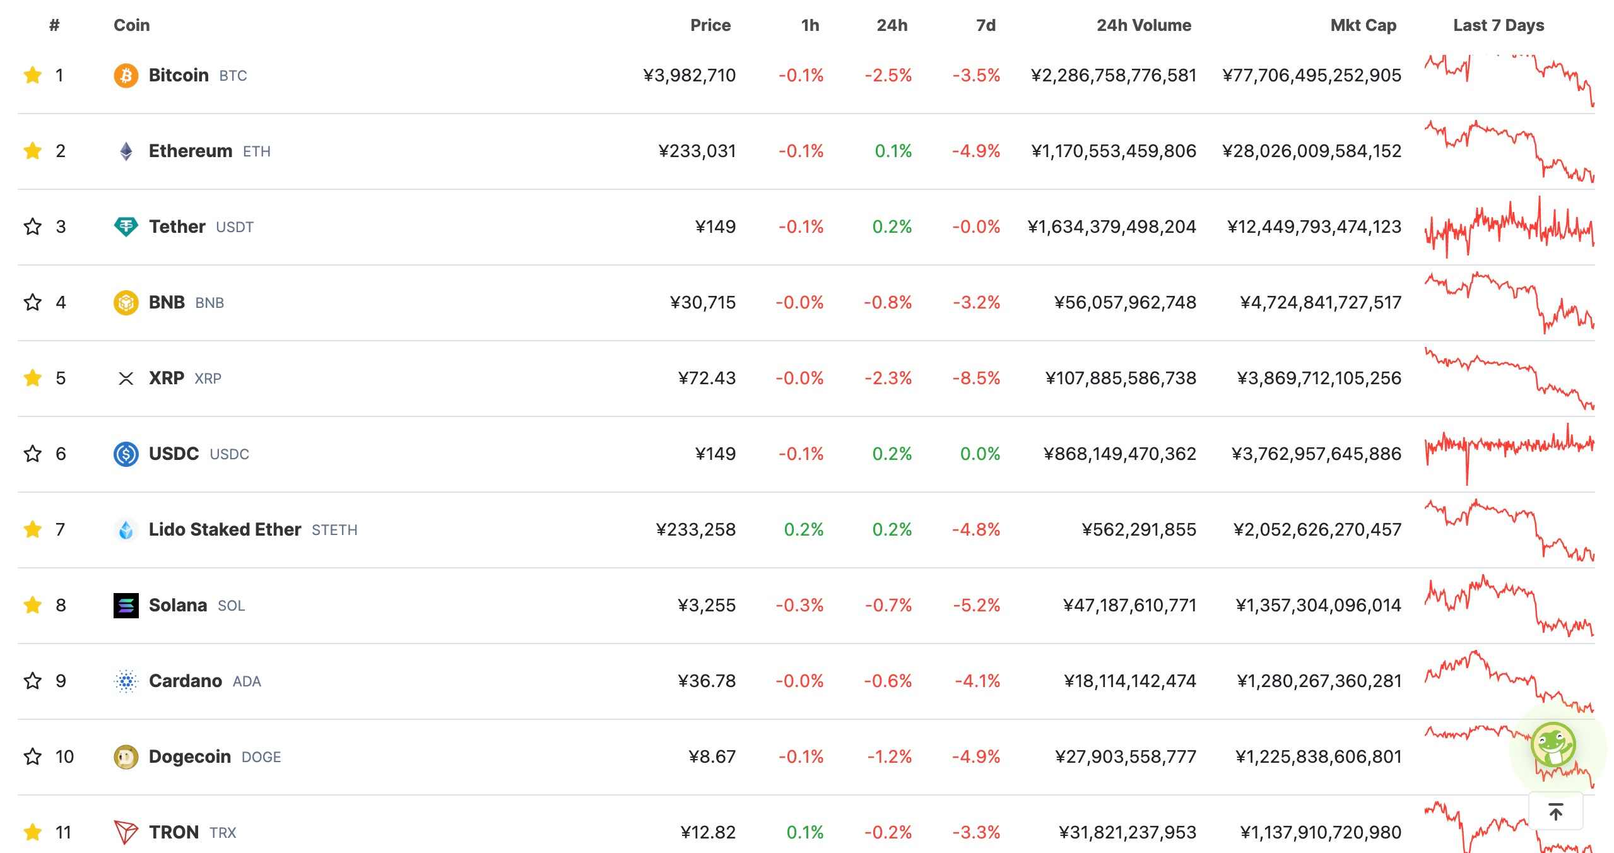The width and height of the screenshot is (1614, 853).
Task: Sort by the 1h column header
Action: click(x=810, y=25)
